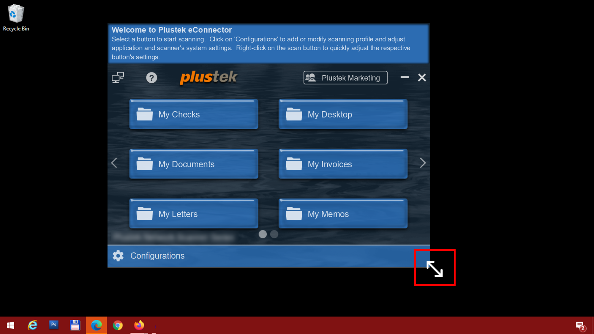594x334 pixels.
Task: Click the user group profile icon
Action: coord(311,78)
